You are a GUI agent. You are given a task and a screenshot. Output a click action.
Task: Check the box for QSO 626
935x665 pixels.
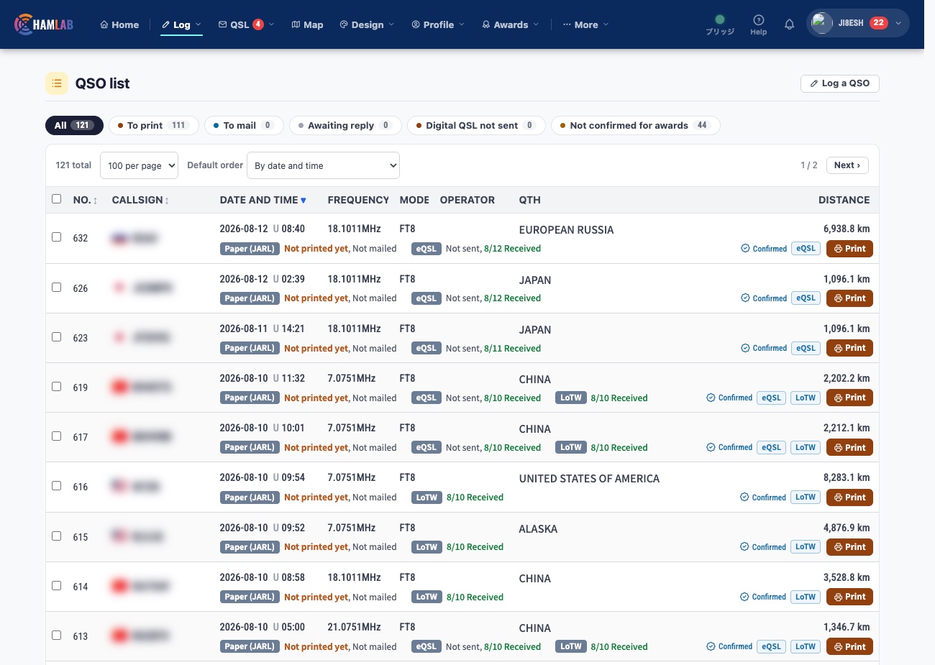click(x=57, y=287)
